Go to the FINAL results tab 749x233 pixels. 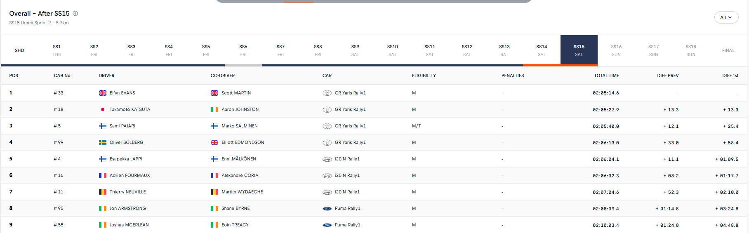(728, 50)
